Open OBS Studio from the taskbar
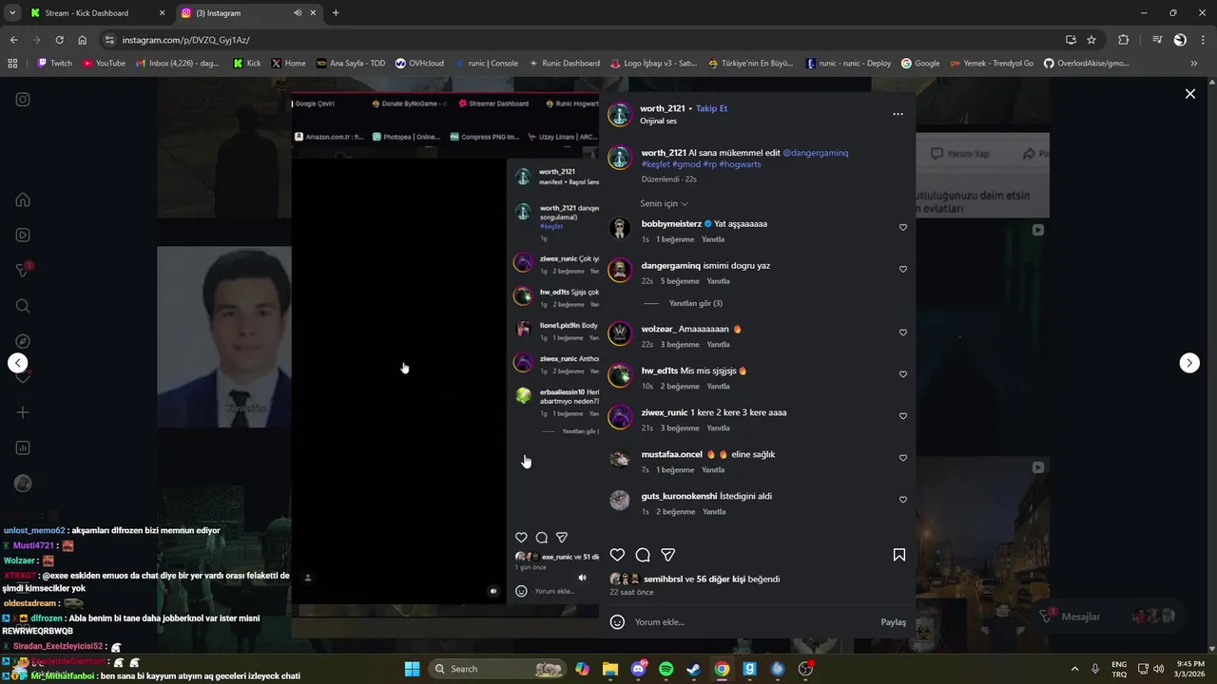The height and width of the screenshot is (684, 1217). pyautogui.click(x=805, y=669)
